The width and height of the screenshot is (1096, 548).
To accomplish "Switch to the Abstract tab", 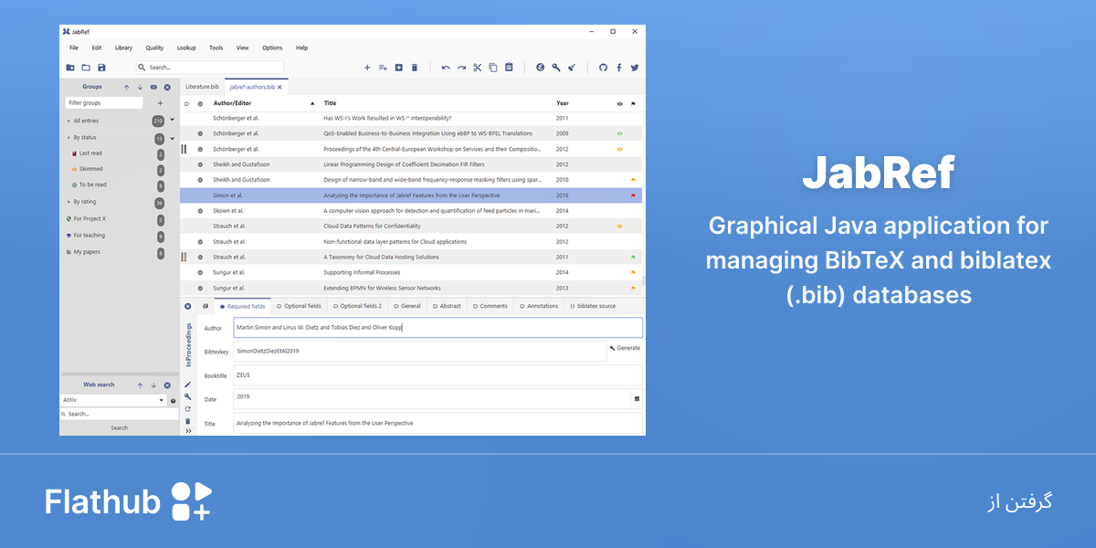I will (447, 306).
